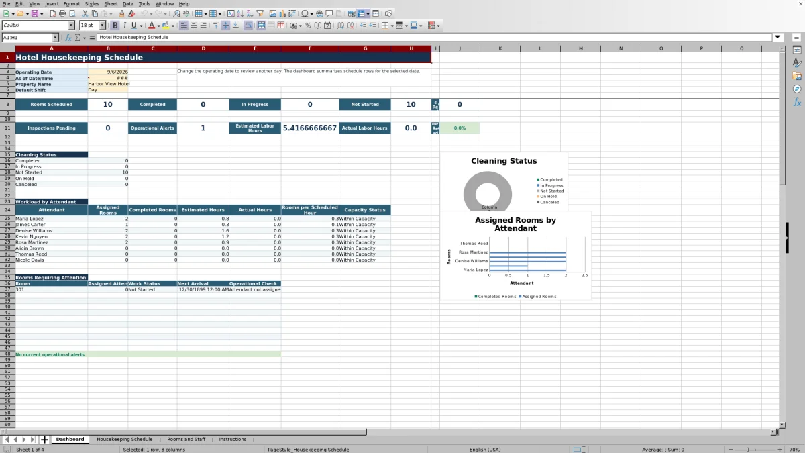
Task: Open the File menu
Action: click(6, 3)
